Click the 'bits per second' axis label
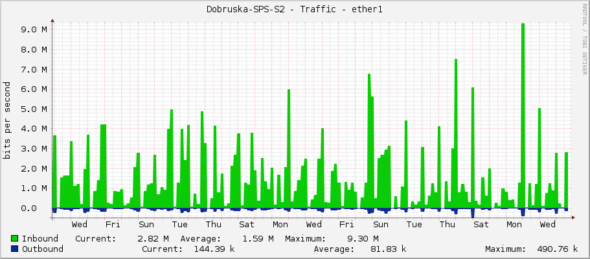 coord(7,120)
